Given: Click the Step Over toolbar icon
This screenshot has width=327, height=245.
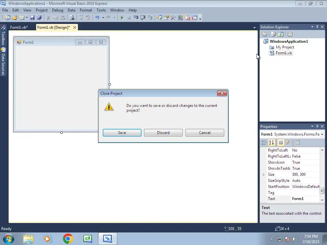Looking at the screenshot, I should [x=143, y=18].
